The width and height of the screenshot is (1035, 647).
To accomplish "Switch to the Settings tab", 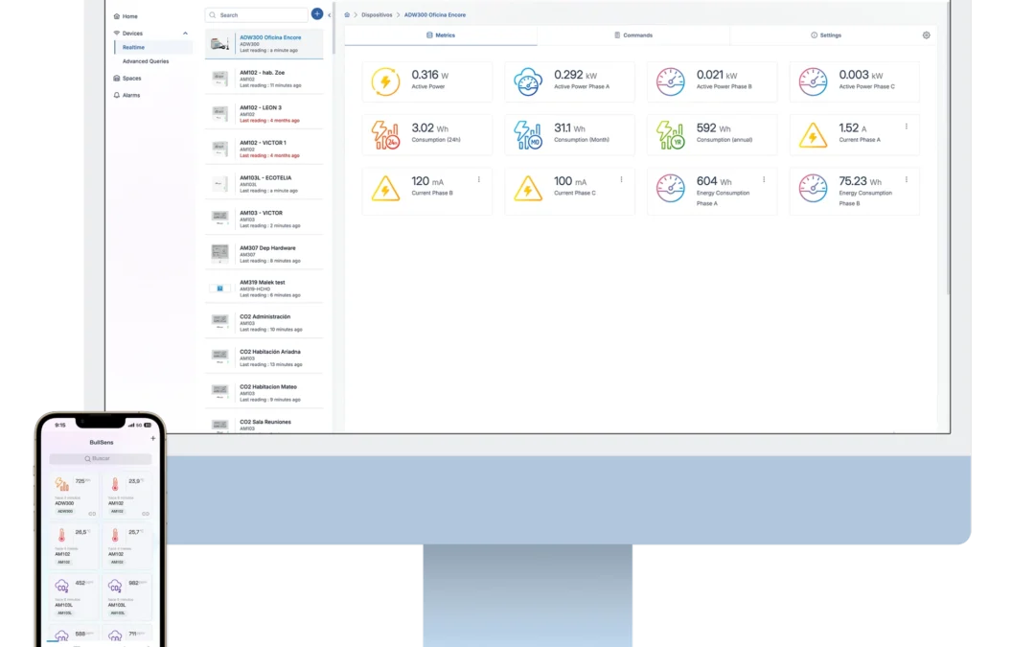I will point(825,35).
